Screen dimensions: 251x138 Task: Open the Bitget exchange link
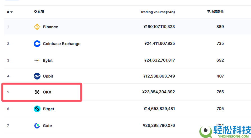[x=49, y=109]
